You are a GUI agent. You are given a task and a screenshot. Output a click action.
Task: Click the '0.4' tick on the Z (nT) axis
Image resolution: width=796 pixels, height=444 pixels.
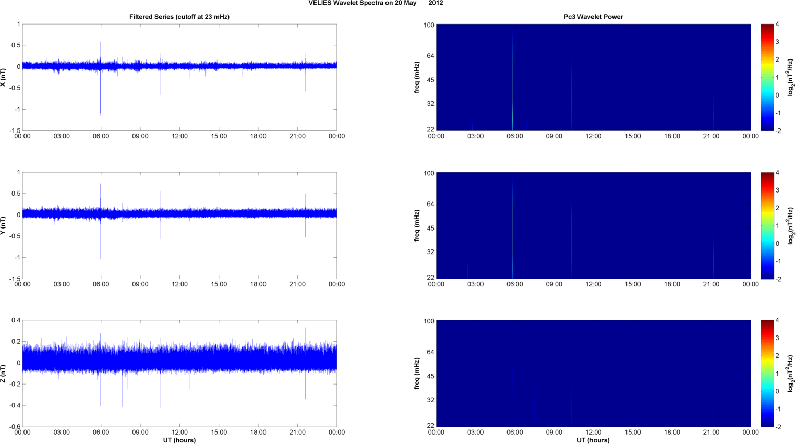pos(16,320)
